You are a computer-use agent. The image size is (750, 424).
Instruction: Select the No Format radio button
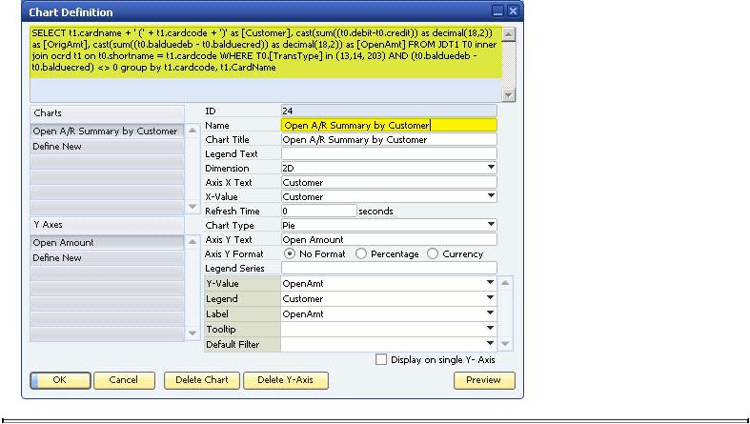[290, 253]
